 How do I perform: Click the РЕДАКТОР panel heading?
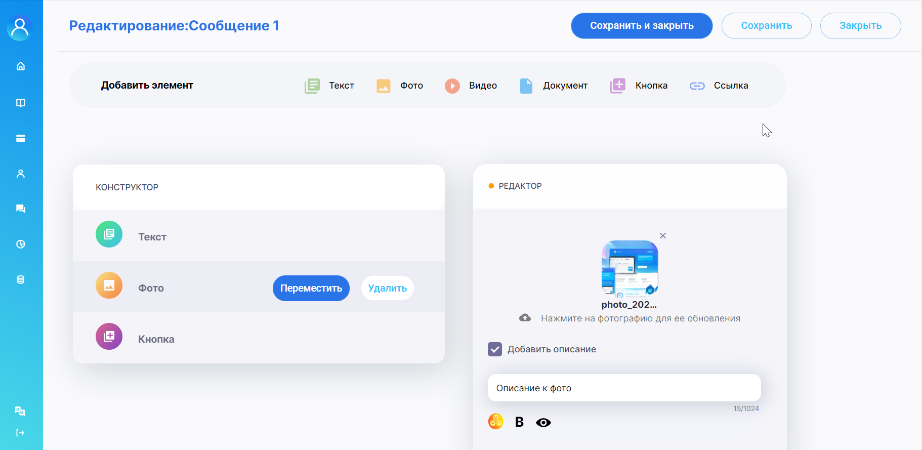click(x=520, y=186)
